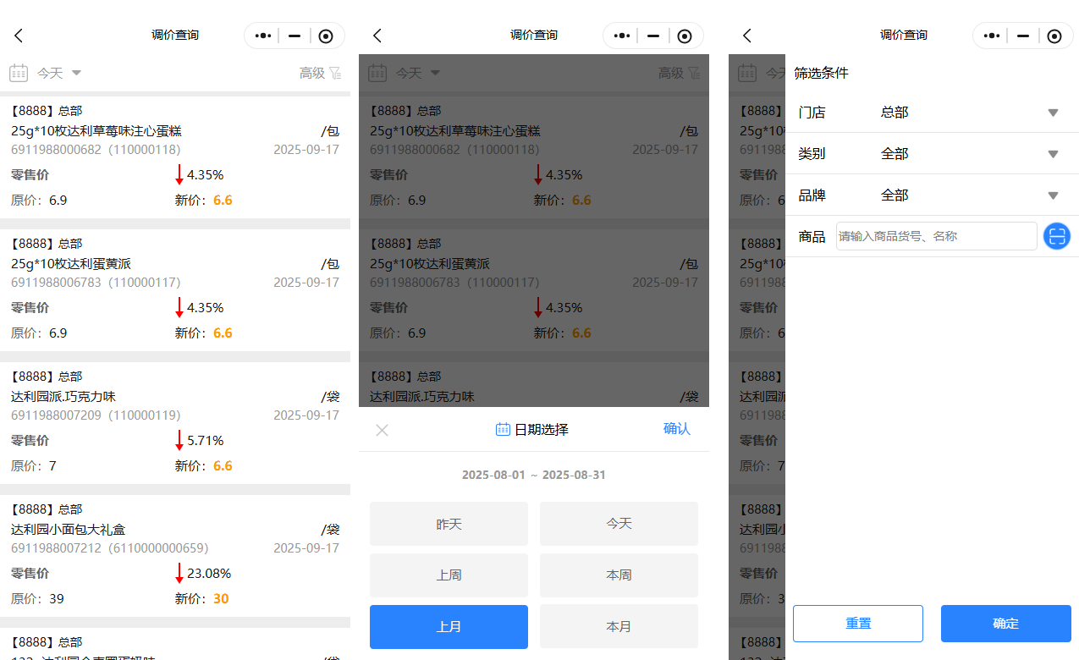The height and width of the screenshot is (660, 1079).
Task: Tap the barcode scan icon beside product input
Action: [x=1056, y=236]
